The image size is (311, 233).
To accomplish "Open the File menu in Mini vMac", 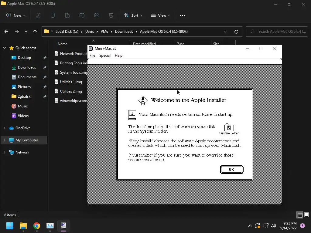I will coord(92,56).
